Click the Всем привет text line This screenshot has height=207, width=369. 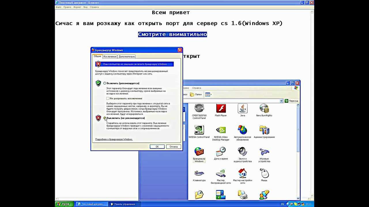[171, 12]
